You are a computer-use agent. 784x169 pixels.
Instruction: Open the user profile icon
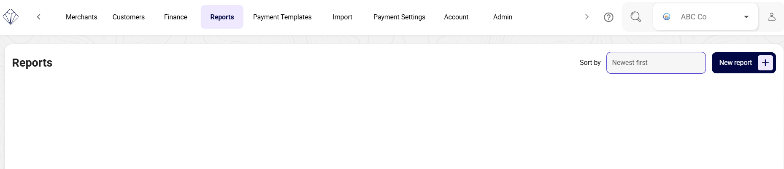pos(771,17)
